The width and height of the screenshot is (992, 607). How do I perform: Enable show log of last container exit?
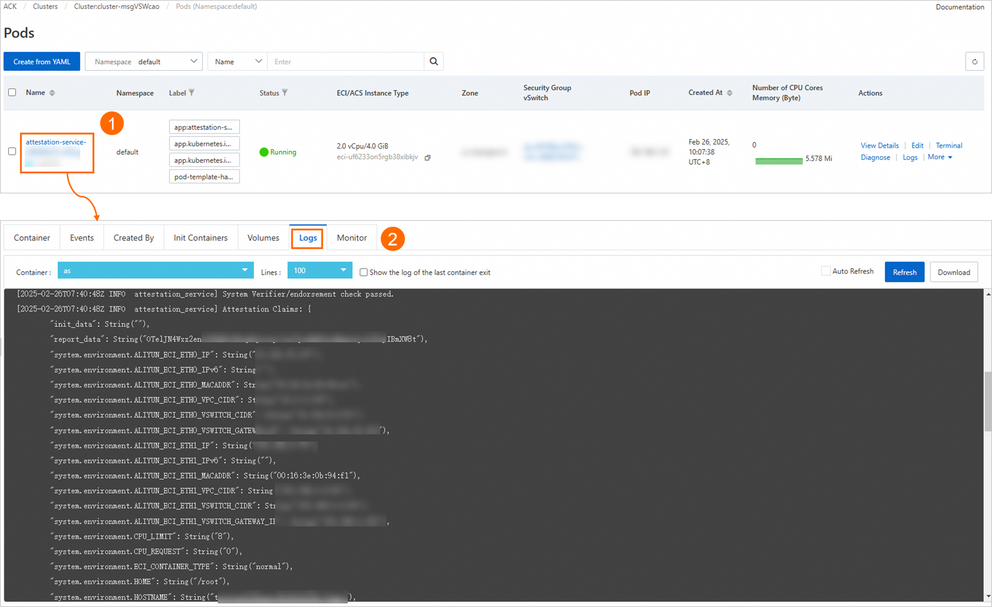point(364,272)
